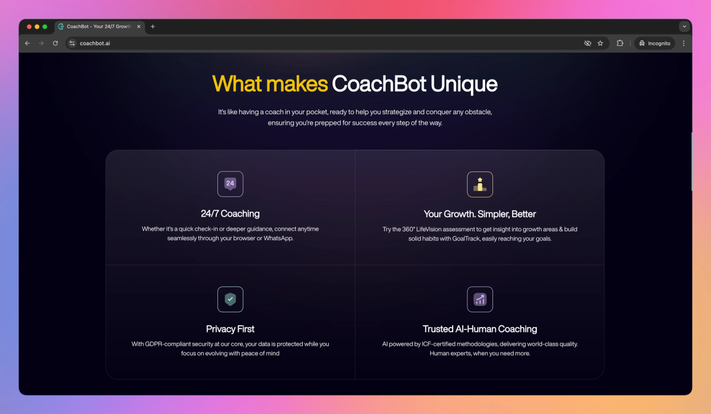711x414 pixels.
Task: Click the Trusted AI-Human Coaching title
Action: point(480,329)
